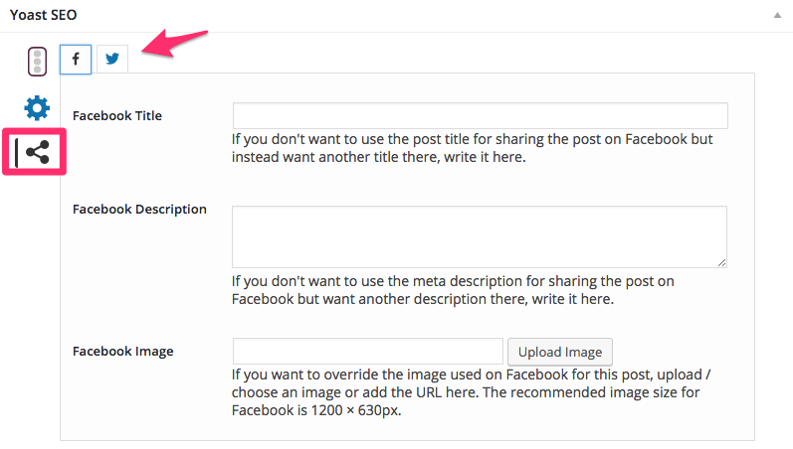Click the pink arrow annotation

click(174, 44)
